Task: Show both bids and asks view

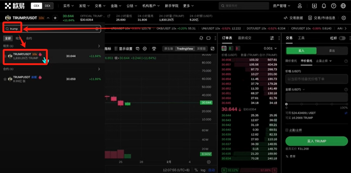Action: click(x=224, y=48)
